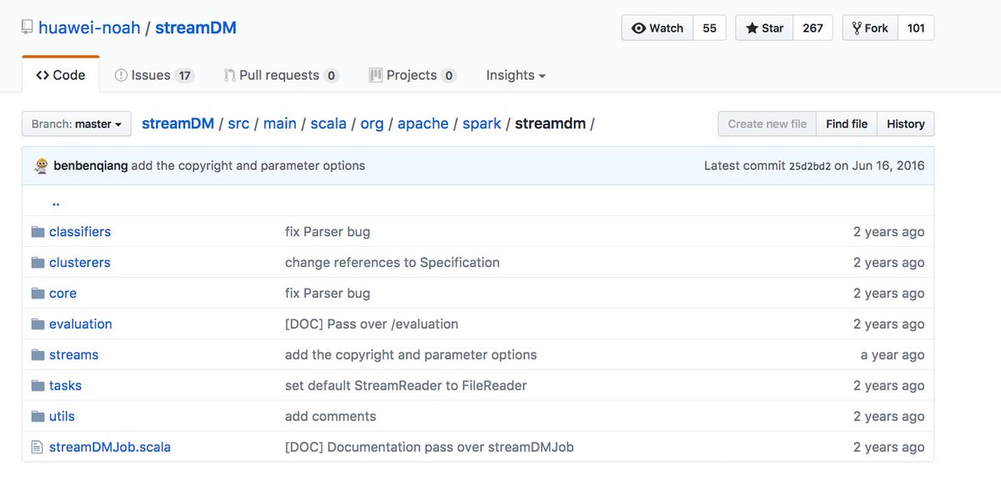1001x502 pixels.
Task: Click the Issues tab circle icon
Action: click(x=121, y=75)
